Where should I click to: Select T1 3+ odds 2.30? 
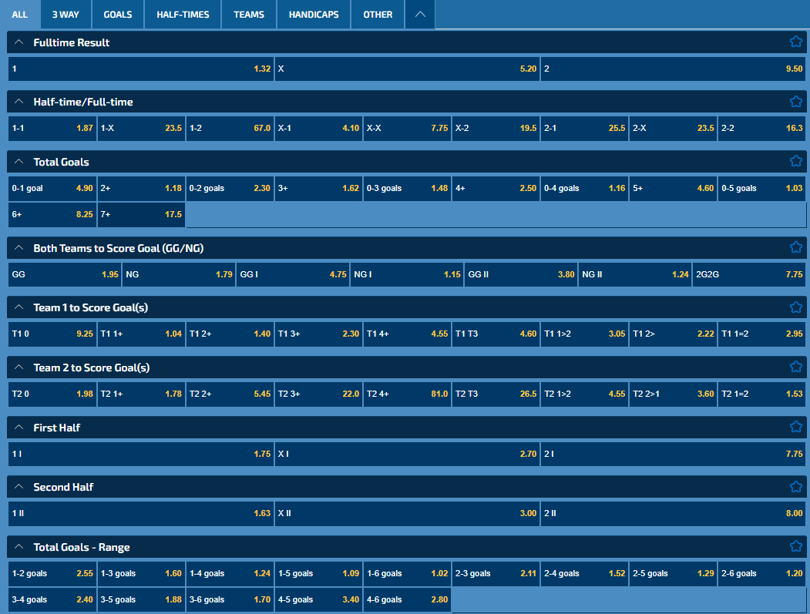tap(318, 334)
